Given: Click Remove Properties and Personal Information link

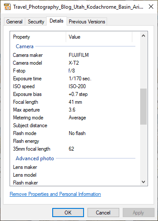Looking at the screenshot, I should pyautogui.click(x=55, y=194).
